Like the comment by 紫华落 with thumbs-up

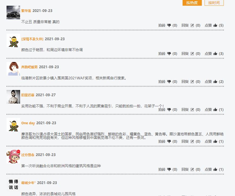tap(215, 25)
